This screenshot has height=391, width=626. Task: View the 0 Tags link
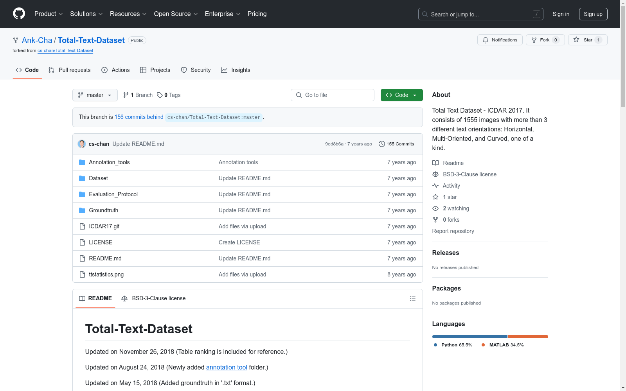[x=169, y=95]
